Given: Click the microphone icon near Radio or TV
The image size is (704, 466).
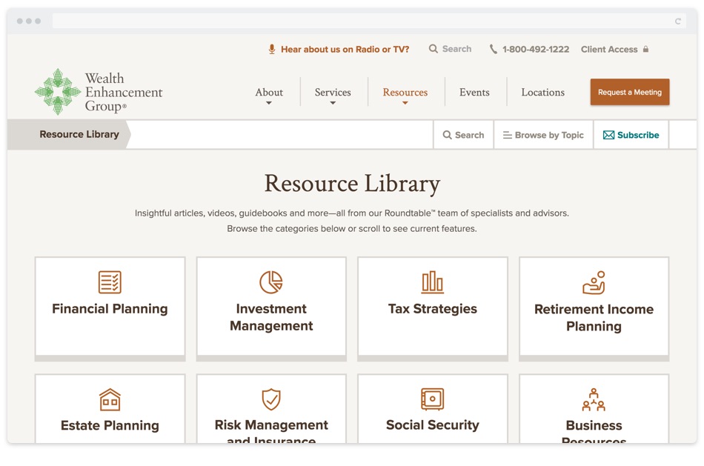Looking at the screenshot, I should click(x=271, y=49).
